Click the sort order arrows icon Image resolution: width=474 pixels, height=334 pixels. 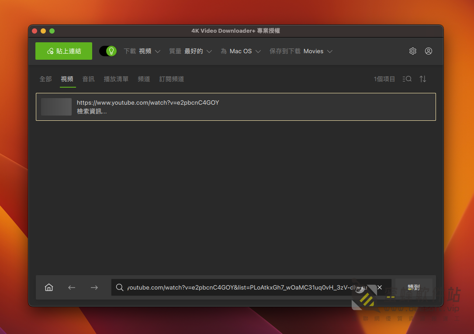click(x=423, y=79)
